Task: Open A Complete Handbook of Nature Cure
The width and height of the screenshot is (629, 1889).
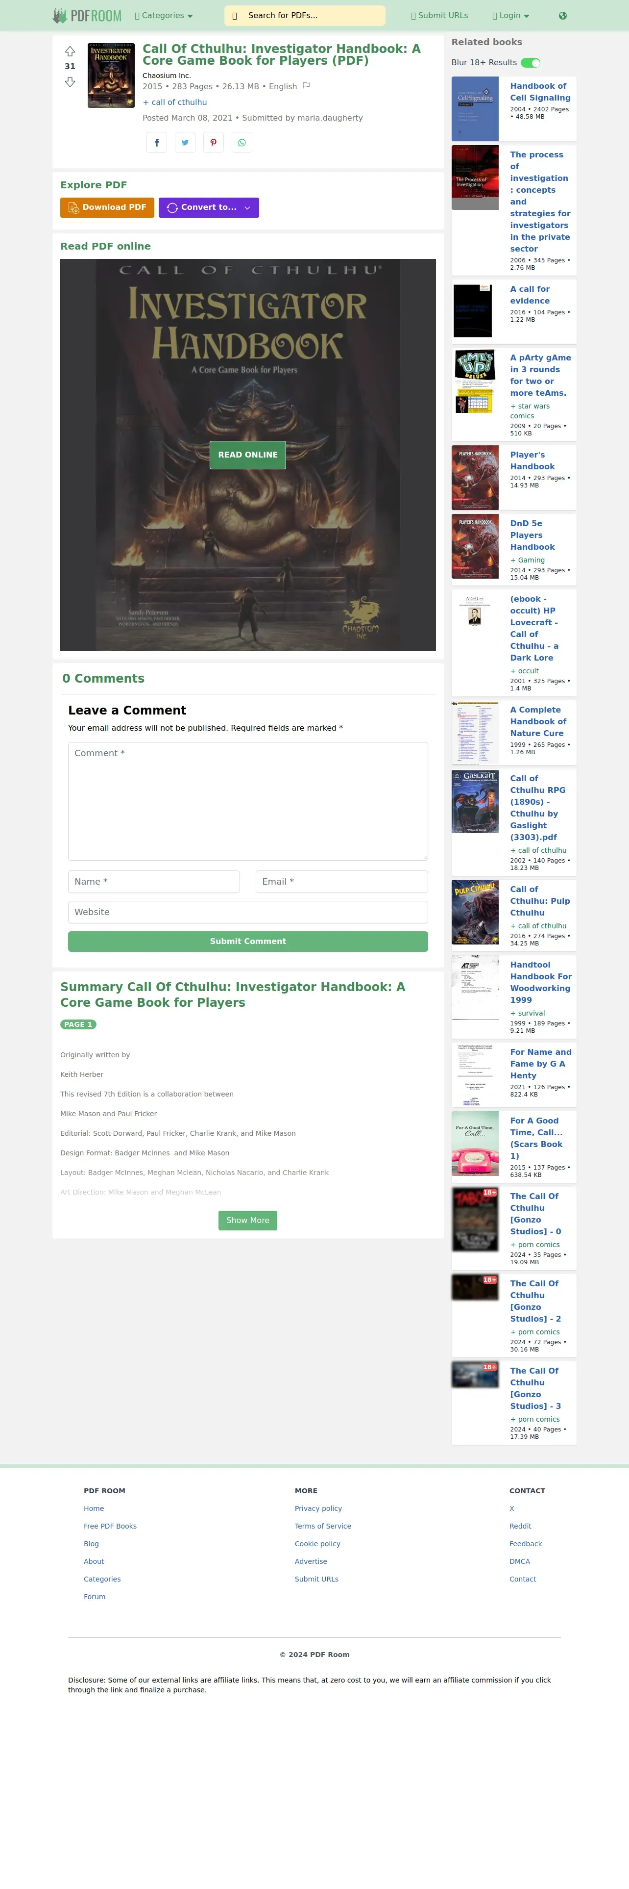Action: tap(538, 721)
